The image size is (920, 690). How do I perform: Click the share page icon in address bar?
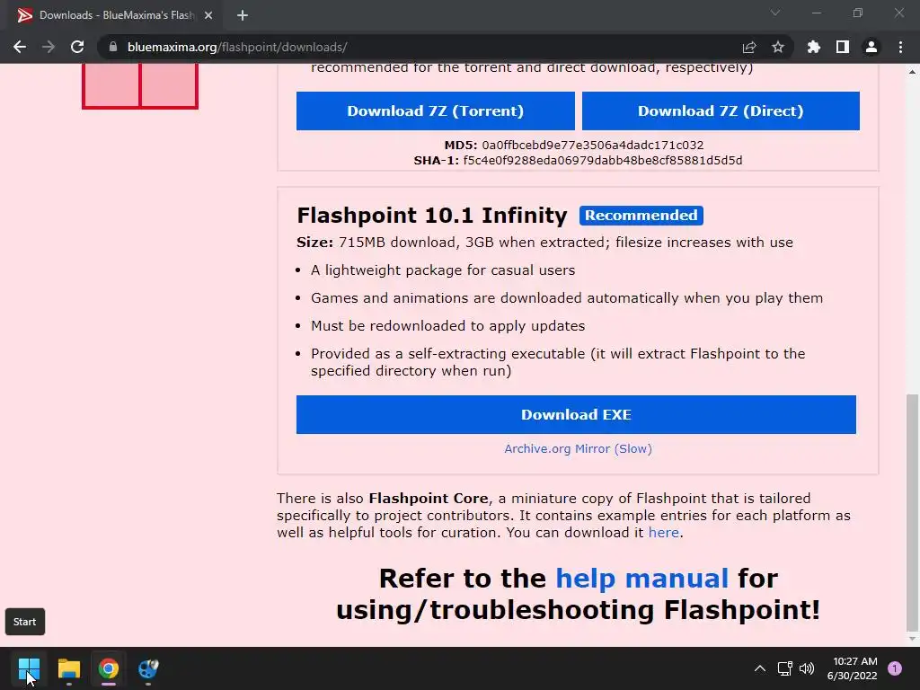[x=749, y=47]
